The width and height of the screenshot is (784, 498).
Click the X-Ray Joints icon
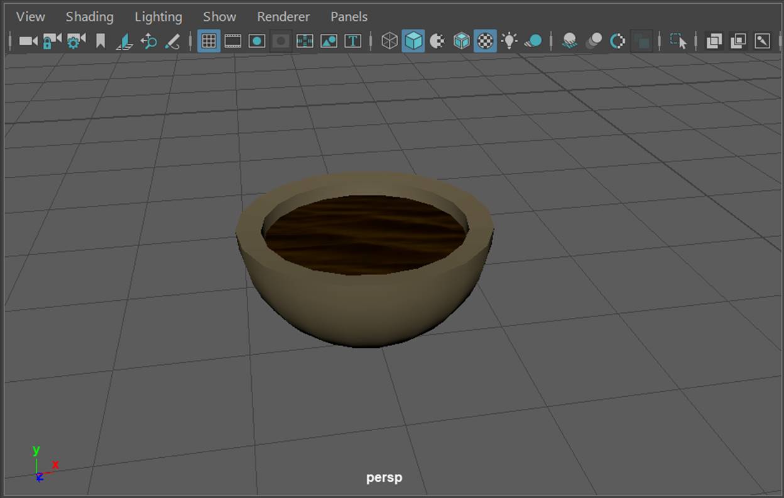(x=762, y=41)
